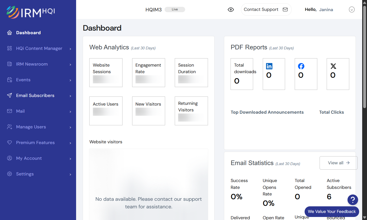Toggle the Live status pill
The height and width of the screenshot is (220, 367).
[175, 9]
